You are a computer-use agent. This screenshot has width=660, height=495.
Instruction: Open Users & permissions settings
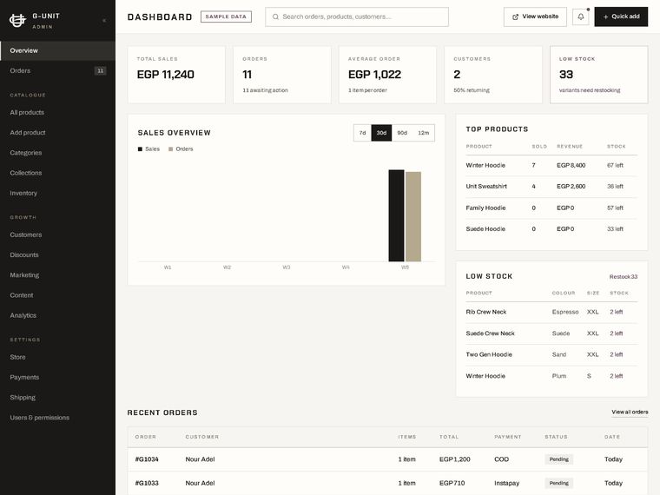pyautogui.click(x=57, y=418)
